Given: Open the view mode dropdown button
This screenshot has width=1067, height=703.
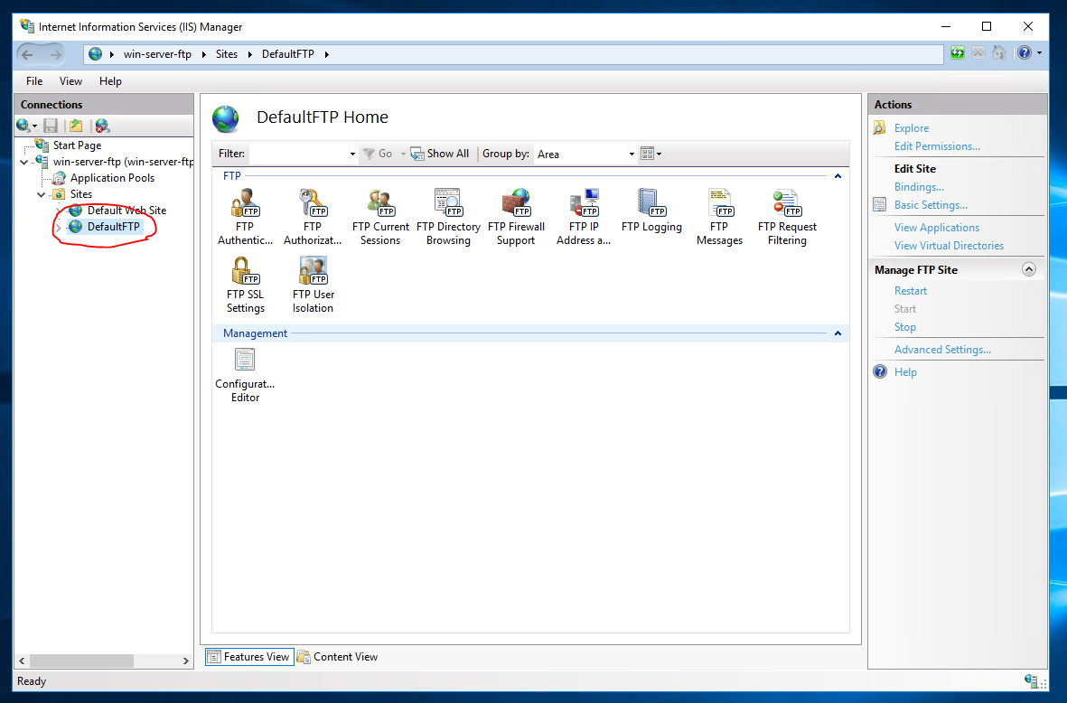Looking at the screenshot, I should coord(651,154).
